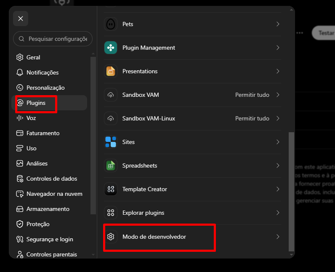Click the Segurança e login key icon
335x272 pixels.
(20, 239)
